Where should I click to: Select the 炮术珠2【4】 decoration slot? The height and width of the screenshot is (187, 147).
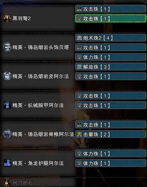(x=111, y=38)
